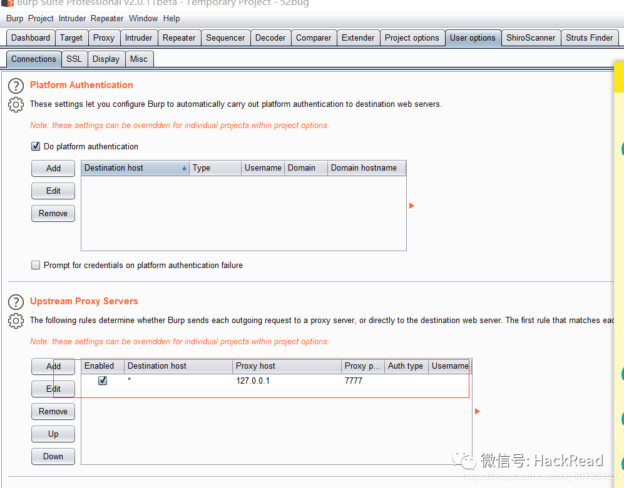The height and width of the screenshot is (488, 624).
Task: Toggle Enabled checkbox for 127.0.0.1 proxy rule
Action: tap(103, 381)
